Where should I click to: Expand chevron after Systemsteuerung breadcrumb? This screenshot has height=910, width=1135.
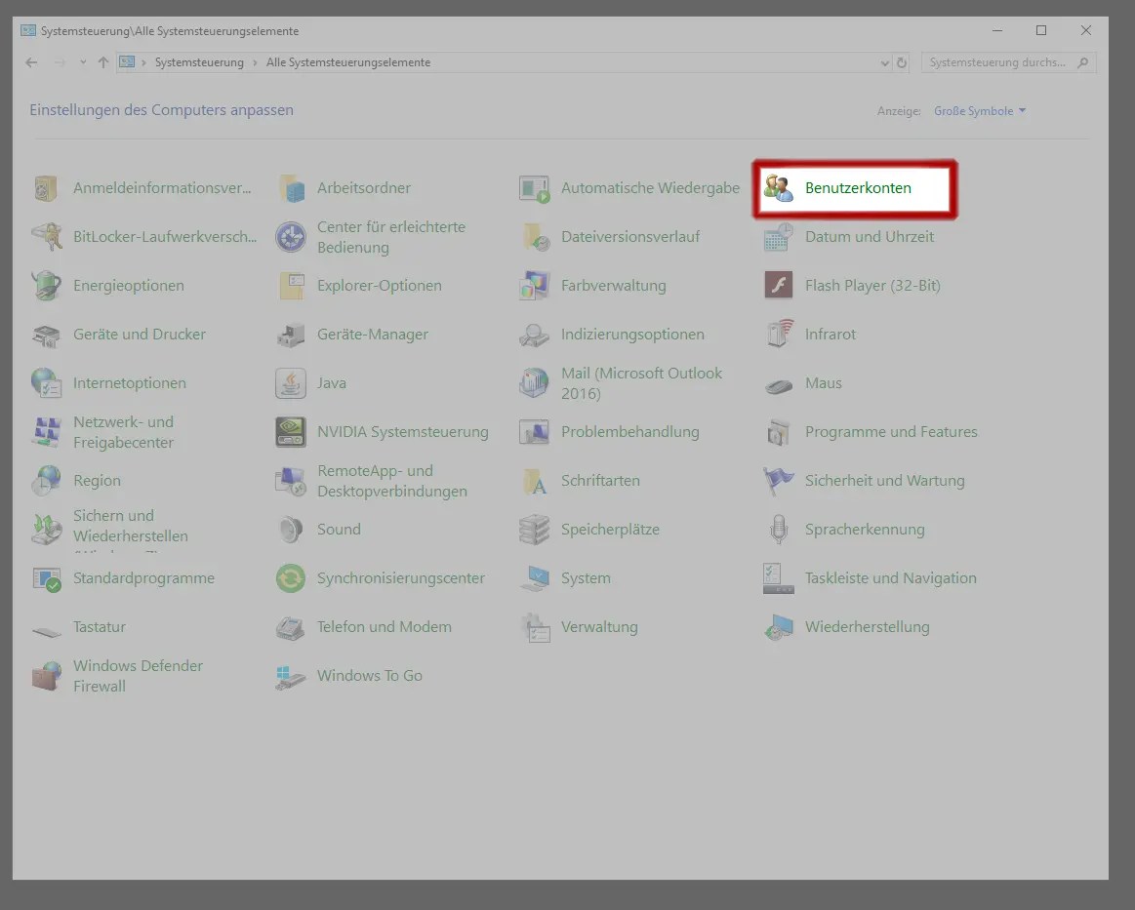(x=255, y=63)
